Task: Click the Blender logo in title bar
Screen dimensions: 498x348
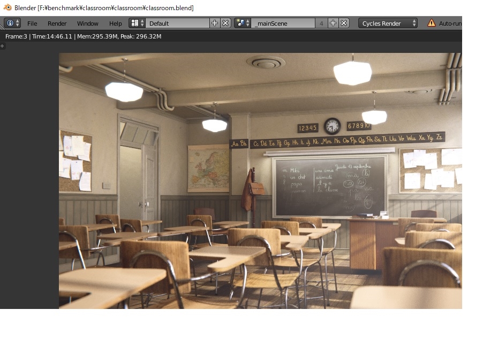Action: [x=7, y=7]
